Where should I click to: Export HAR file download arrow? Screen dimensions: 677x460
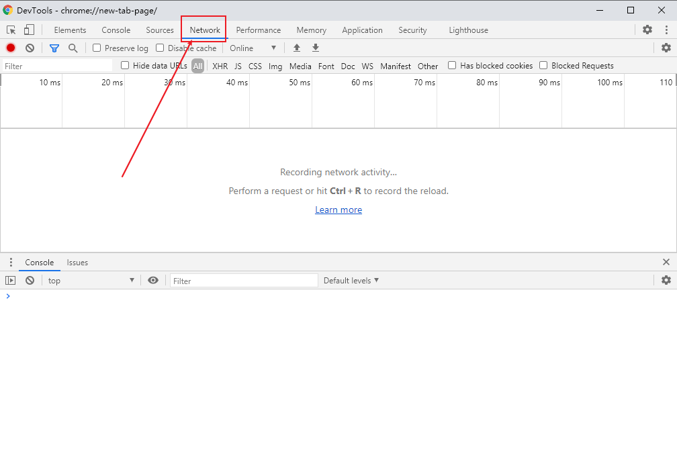point(316,48)
